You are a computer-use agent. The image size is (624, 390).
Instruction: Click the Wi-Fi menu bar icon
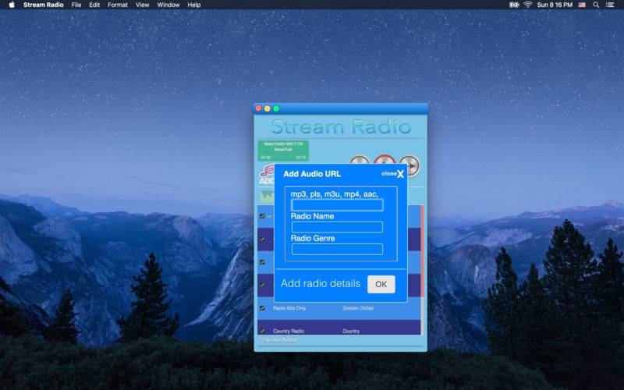coord(528,5)
